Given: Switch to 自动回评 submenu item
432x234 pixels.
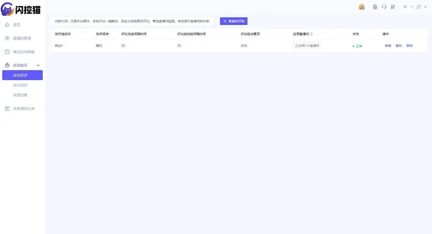Looking at the screenshot, I should pos(20,85).
